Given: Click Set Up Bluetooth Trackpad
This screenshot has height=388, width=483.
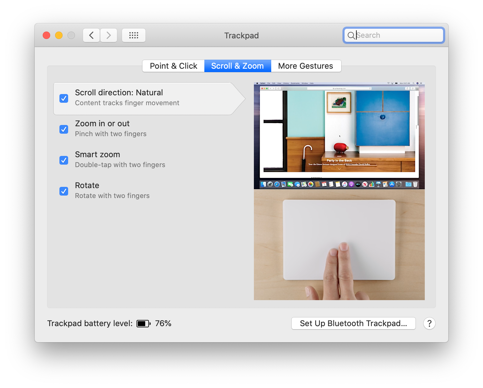Looking at the screenshot, I should click(x=353, y=323).
